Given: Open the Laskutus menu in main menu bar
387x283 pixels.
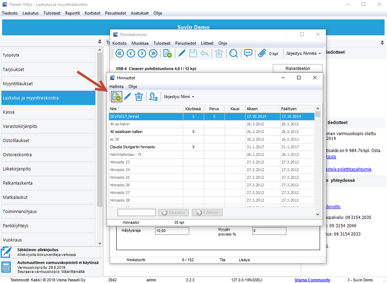Looking at the screenshot, I should tap(31, 13).
